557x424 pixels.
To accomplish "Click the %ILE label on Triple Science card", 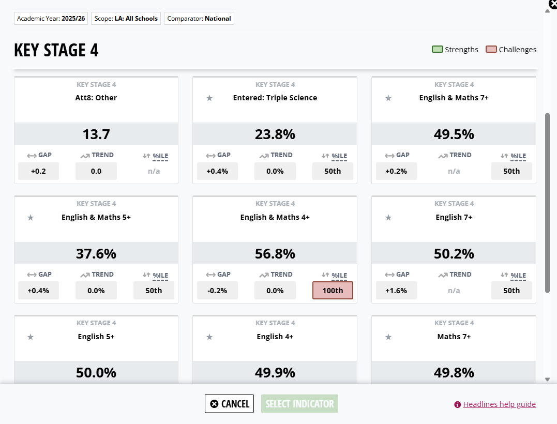I will 339,156.
